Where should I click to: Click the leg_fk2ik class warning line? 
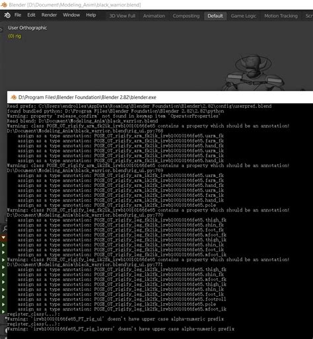pyautogui.click(x=148, y=210)
